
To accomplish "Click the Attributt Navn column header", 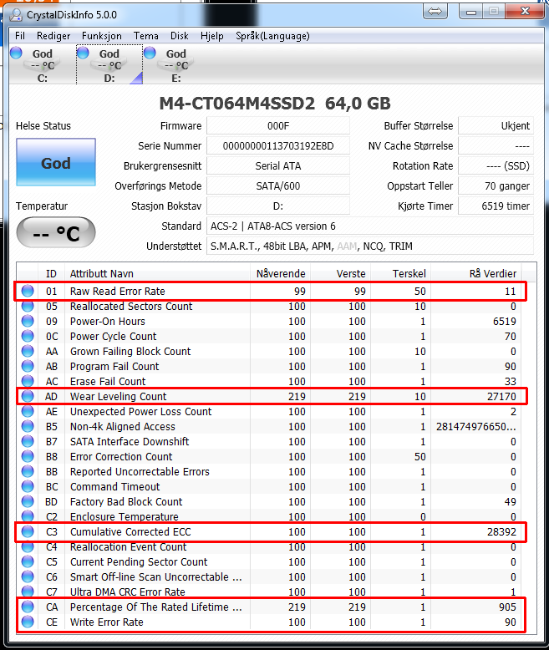I will coord(158,273).
